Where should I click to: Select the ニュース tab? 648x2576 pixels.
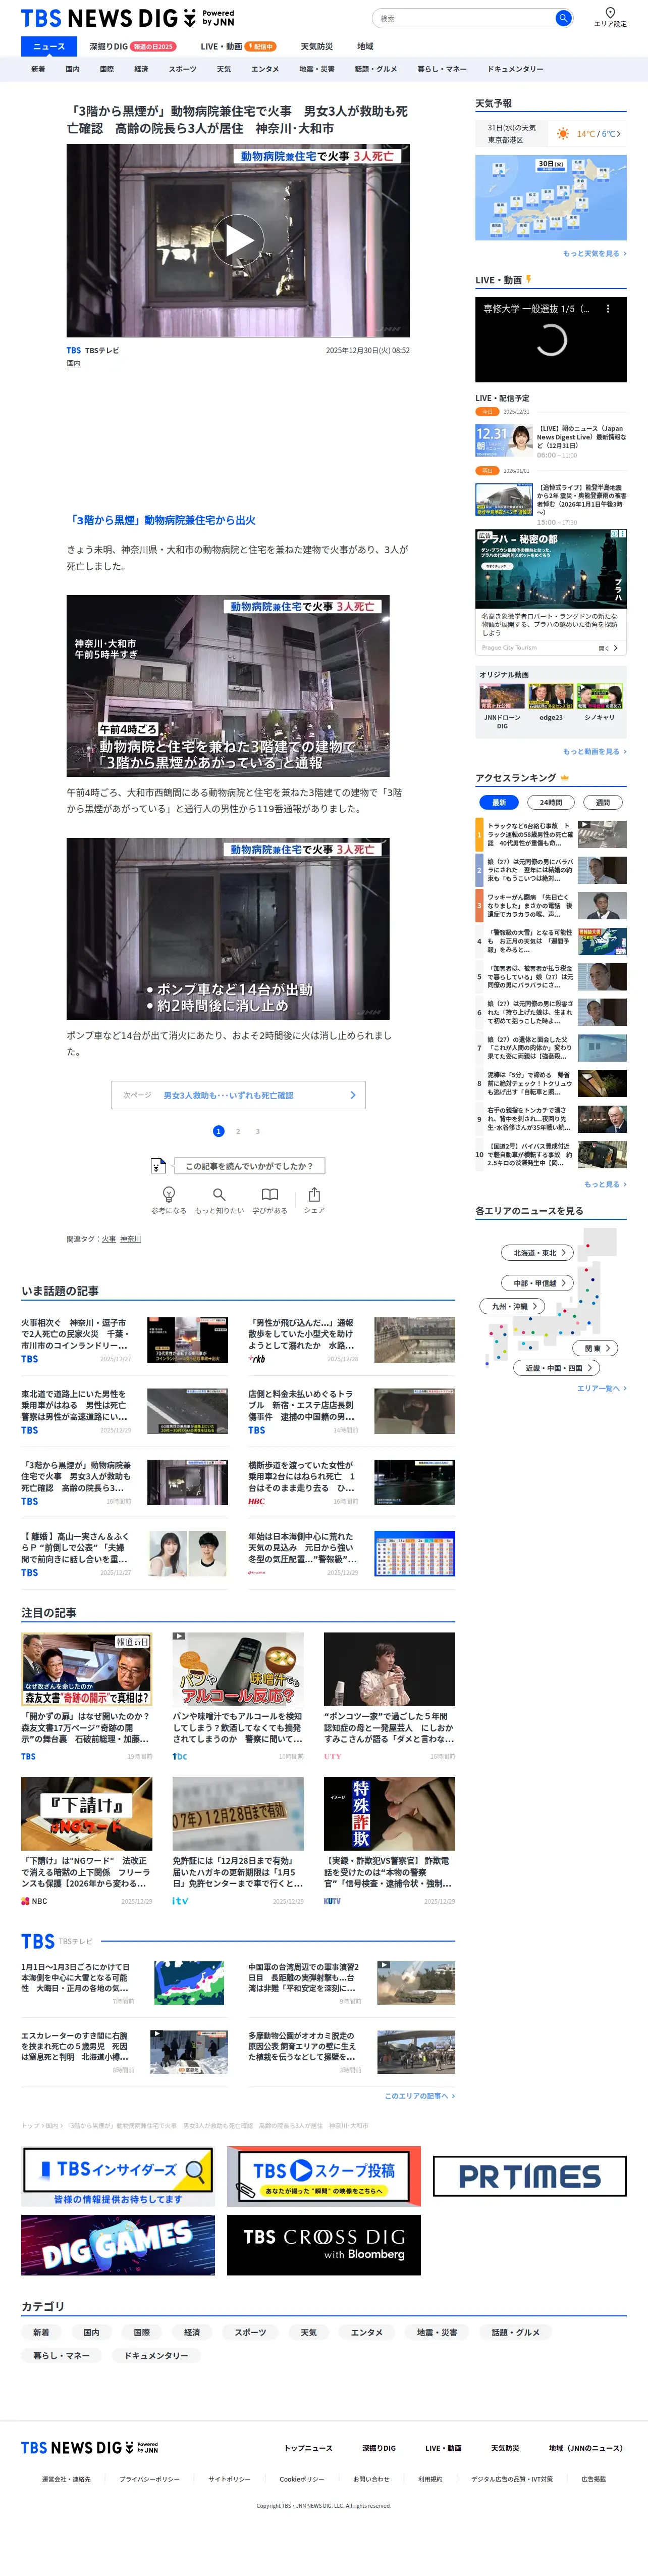48,46
